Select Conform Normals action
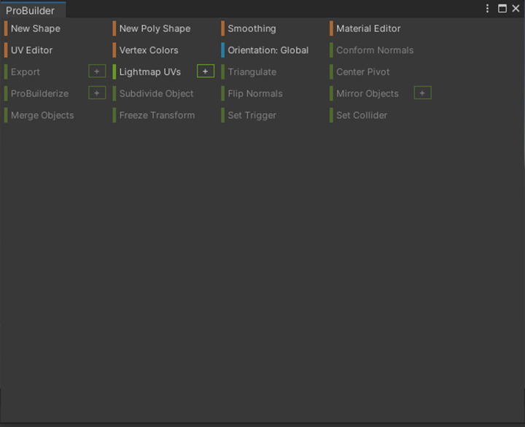 point(375,50)
